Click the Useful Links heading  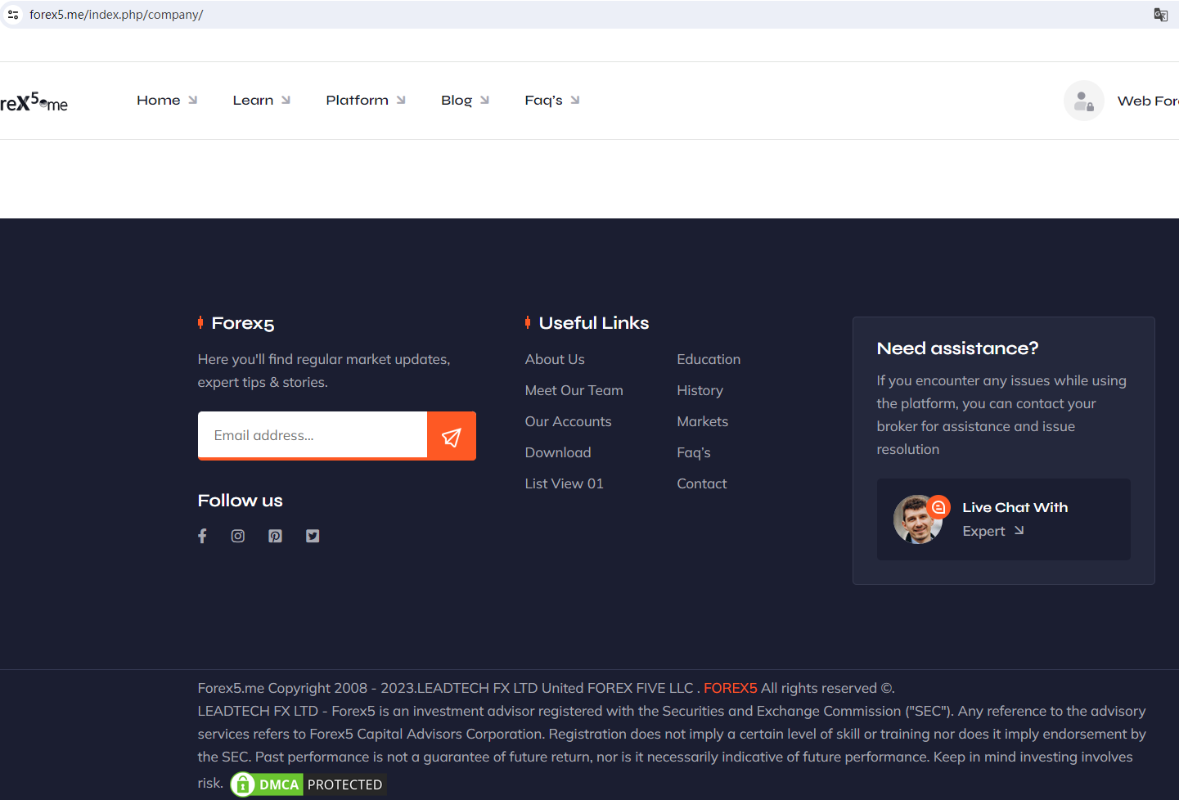click(594, 323)
